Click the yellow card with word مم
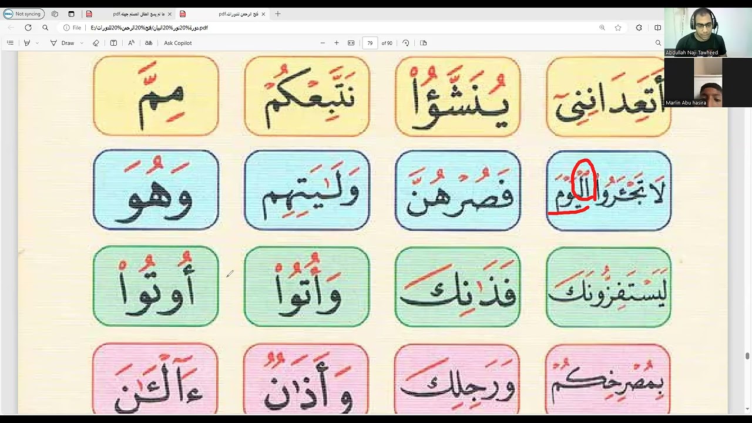The height and width of the screenshot is (423, 752). click(x=156, y=96)
